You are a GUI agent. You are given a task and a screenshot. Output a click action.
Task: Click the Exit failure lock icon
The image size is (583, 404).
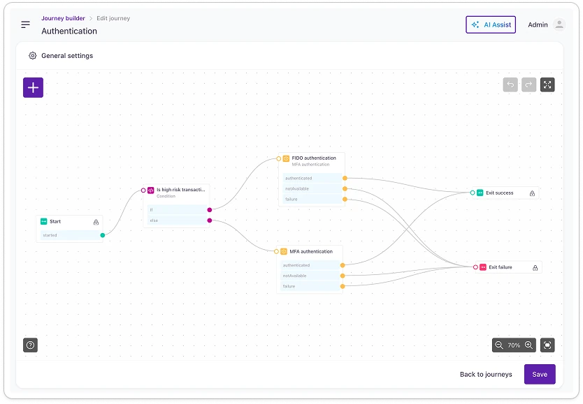tap(535, 267)
